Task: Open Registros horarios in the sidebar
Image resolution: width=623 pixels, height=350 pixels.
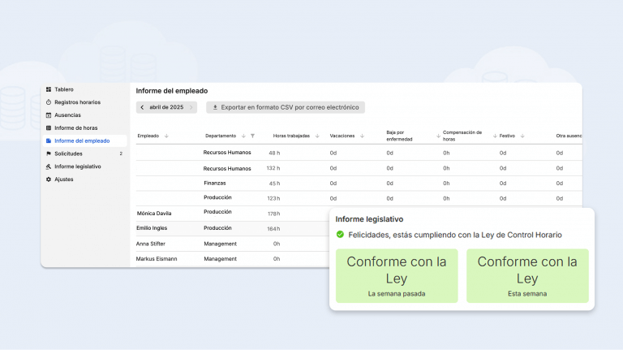Action: (x=84, y=102)
